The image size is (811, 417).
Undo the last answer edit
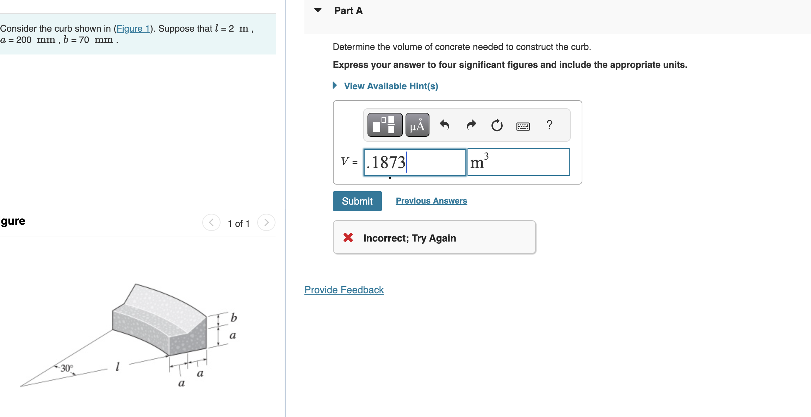tap(444, 125)
